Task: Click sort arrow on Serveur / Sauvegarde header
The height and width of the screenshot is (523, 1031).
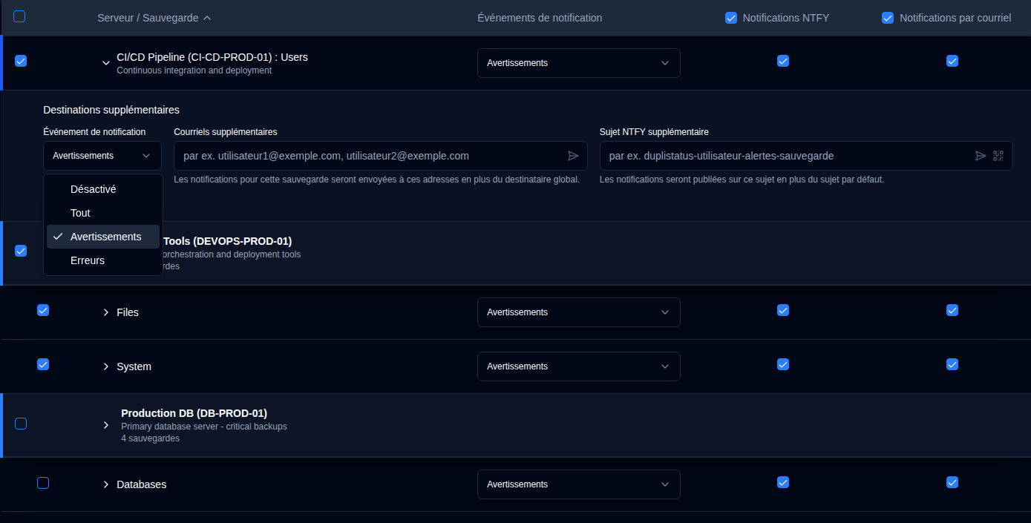Action: pos(207,18)
